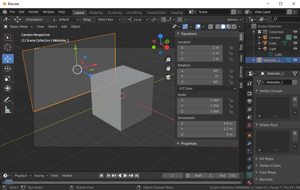
Task: Choose the Measure tool
Action: (x=8, y=109)
